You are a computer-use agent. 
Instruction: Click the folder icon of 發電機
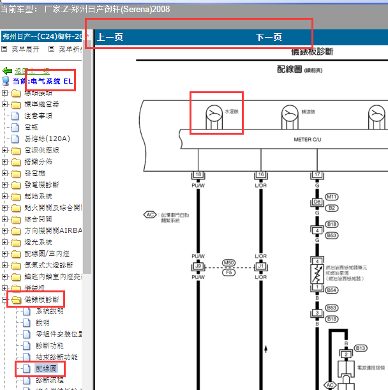[16, 174]
